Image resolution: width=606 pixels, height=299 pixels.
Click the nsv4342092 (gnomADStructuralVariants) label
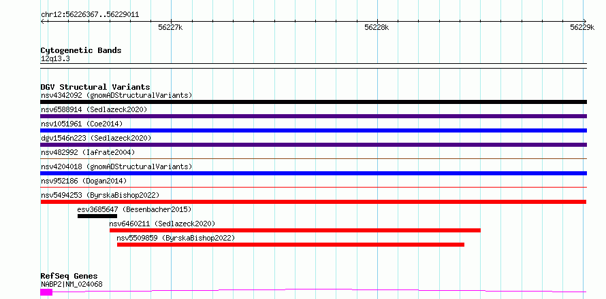coord(116,95)
